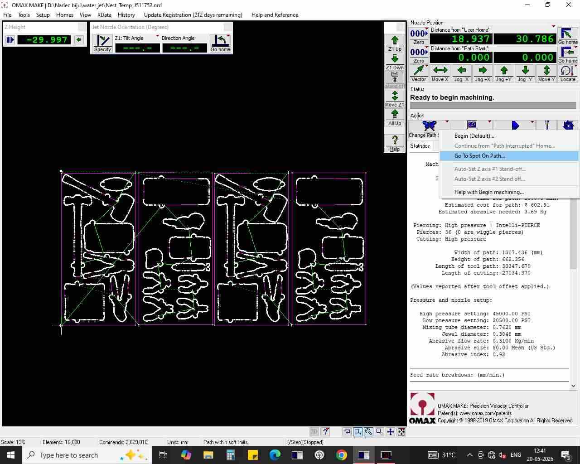The width and height of the screenshot is (580, 464).
Task: Click the www.omax.com/patents link
Action: 485,413
